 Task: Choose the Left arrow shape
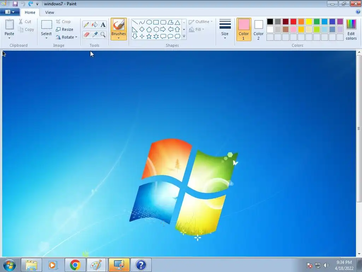click(170, 29)
